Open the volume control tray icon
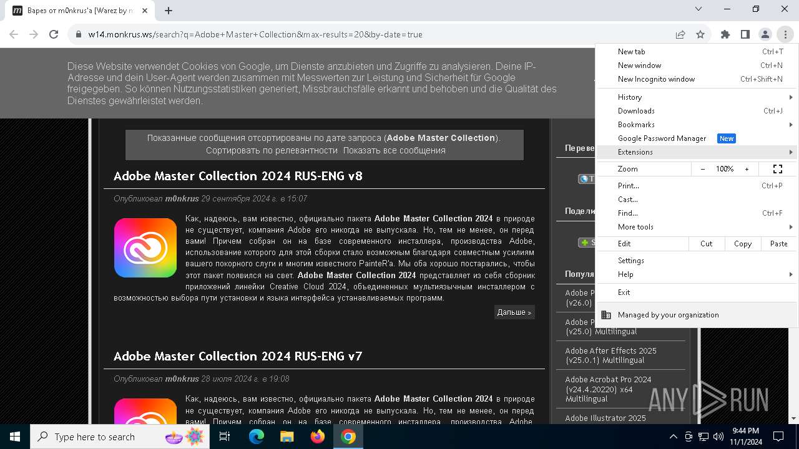Screen dimensions: 799x449 click(718, 437)
